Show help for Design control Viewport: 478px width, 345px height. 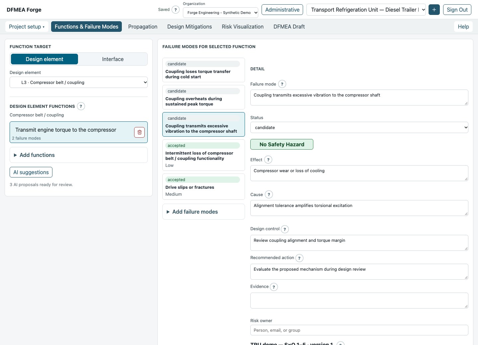[285, 229]
